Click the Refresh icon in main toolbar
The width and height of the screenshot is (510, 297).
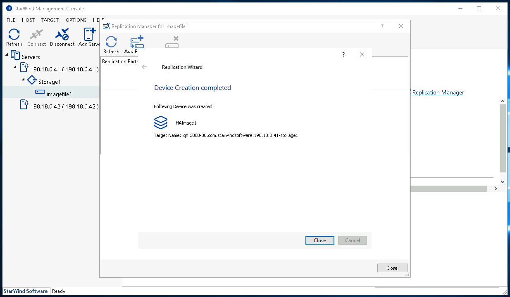tap(14, 35)
